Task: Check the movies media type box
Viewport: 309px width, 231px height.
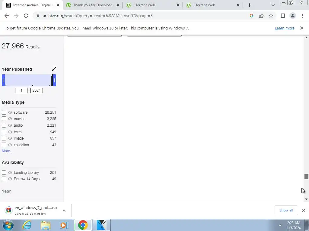Action: coord(4,119)
